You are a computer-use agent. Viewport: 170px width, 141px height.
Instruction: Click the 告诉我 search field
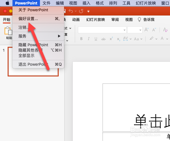[x=149, y=20]
